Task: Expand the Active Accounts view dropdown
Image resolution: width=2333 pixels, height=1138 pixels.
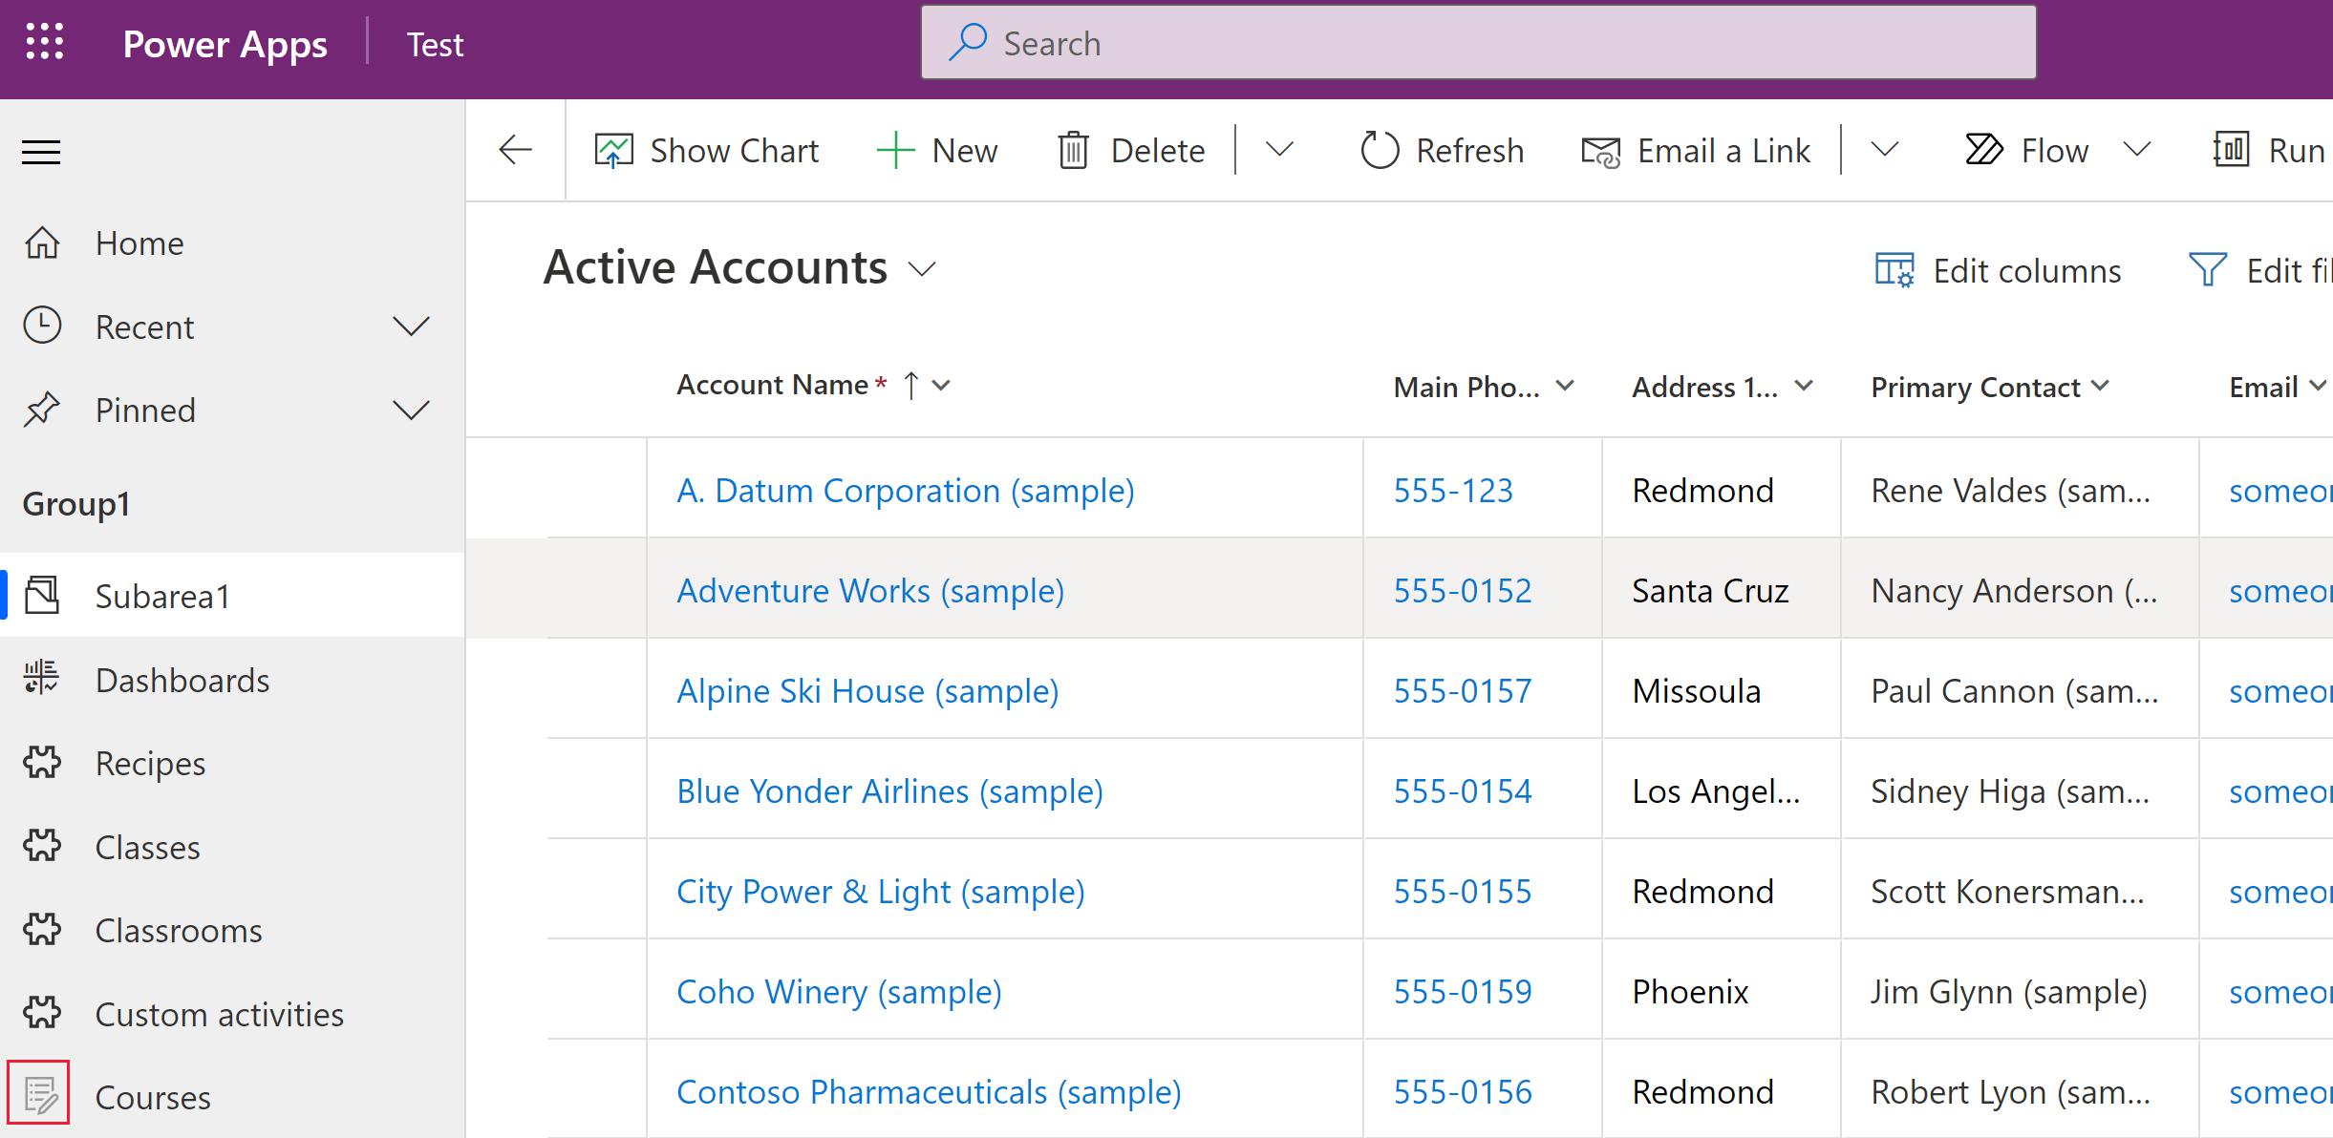Action: point(924,271)
